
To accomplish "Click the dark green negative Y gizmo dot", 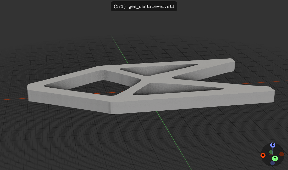I will pos(271,152).
